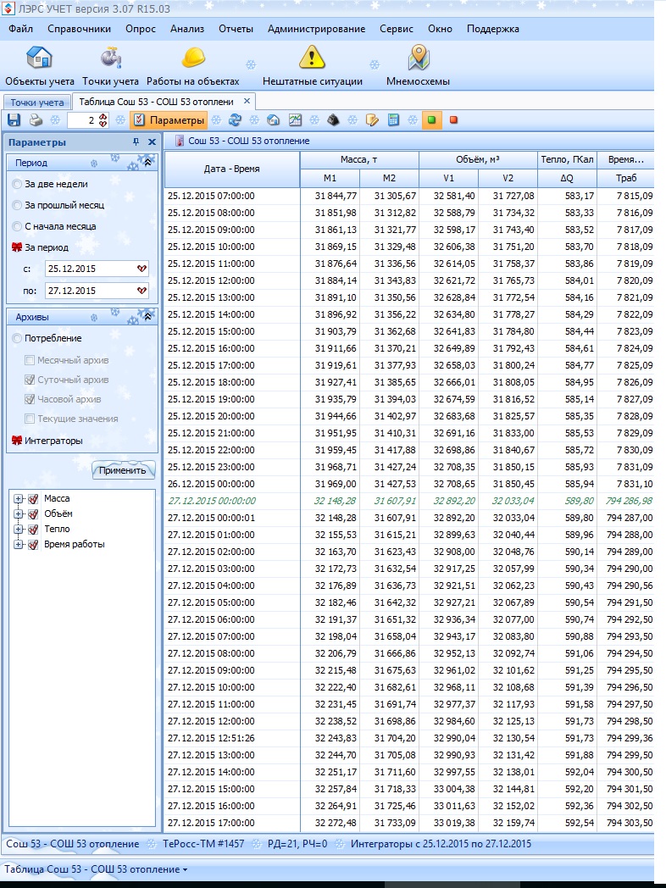Click the application logo in the title bar
The image size is (666, 888).
[8, 8]
